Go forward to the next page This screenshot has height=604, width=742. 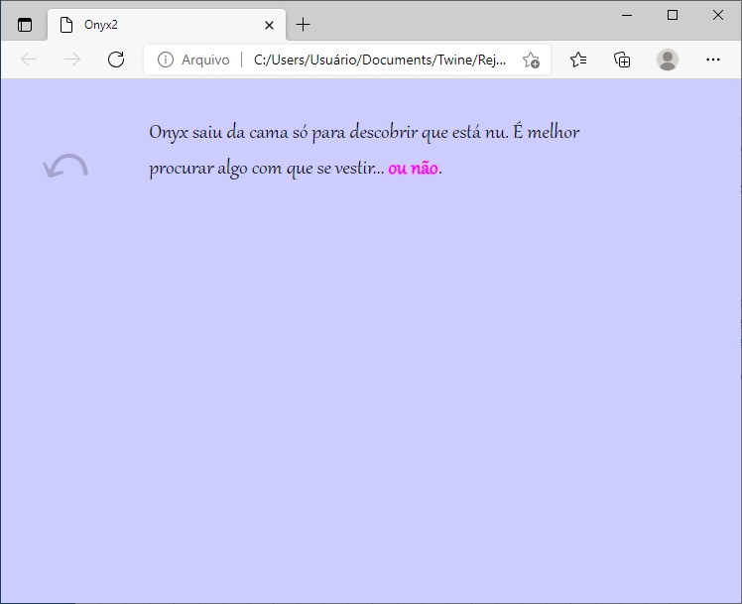click(72, 60)
